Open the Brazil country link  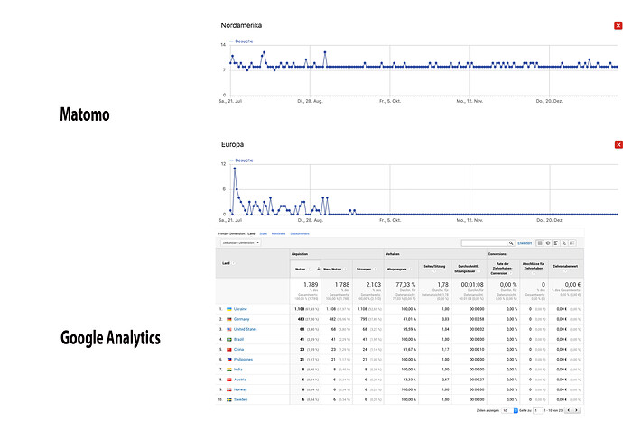click(238, 340)
